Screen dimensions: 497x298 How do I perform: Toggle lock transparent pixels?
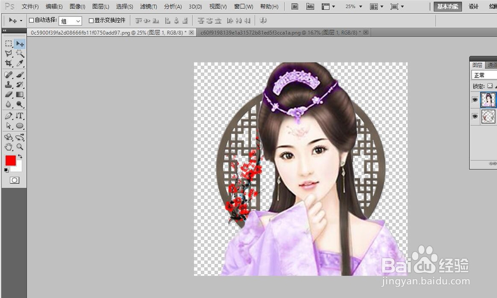pyautogui.click(x=490, y=85)
